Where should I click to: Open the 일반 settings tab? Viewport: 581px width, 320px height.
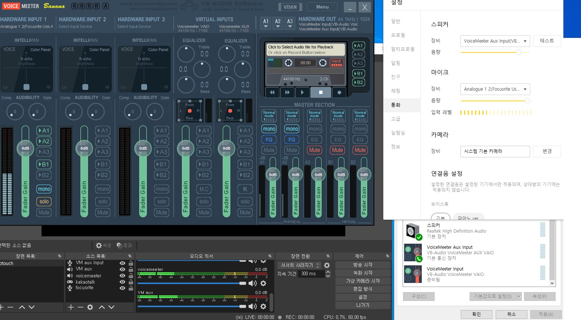(x=396, y=21)
